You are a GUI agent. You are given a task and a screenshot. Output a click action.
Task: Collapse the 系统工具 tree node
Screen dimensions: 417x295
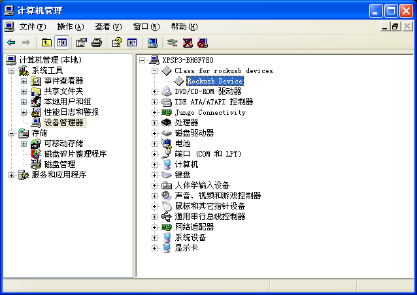point(11,70)
